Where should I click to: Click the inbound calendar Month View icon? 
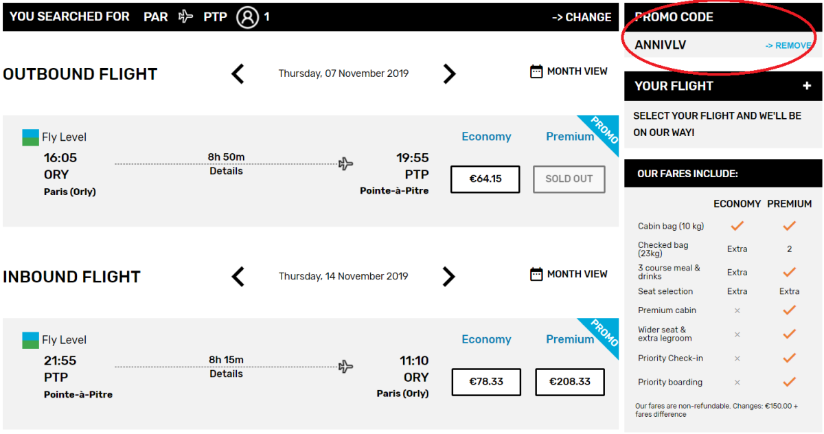coord(537,274)
